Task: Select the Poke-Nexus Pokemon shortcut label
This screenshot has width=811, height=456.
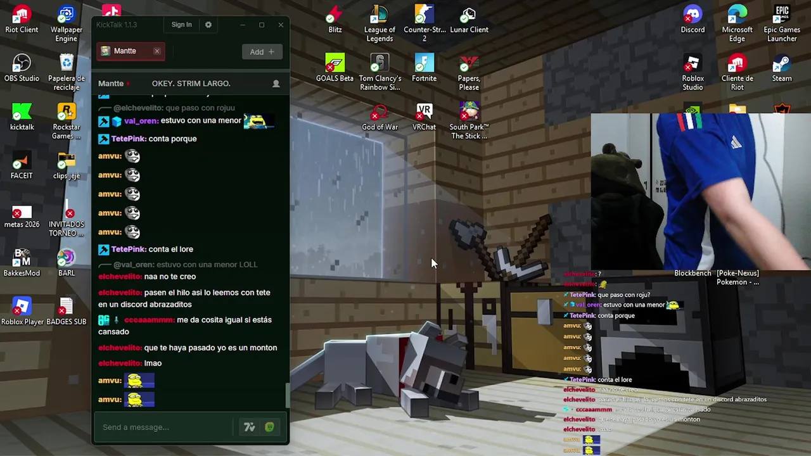Action: point(738,277)
